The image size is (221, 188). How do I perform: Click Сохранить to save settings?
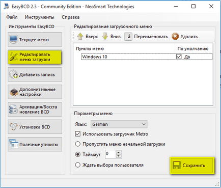192,166
